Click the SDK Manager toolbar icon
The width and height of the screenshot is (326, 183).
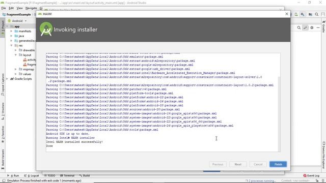(303, 14)
